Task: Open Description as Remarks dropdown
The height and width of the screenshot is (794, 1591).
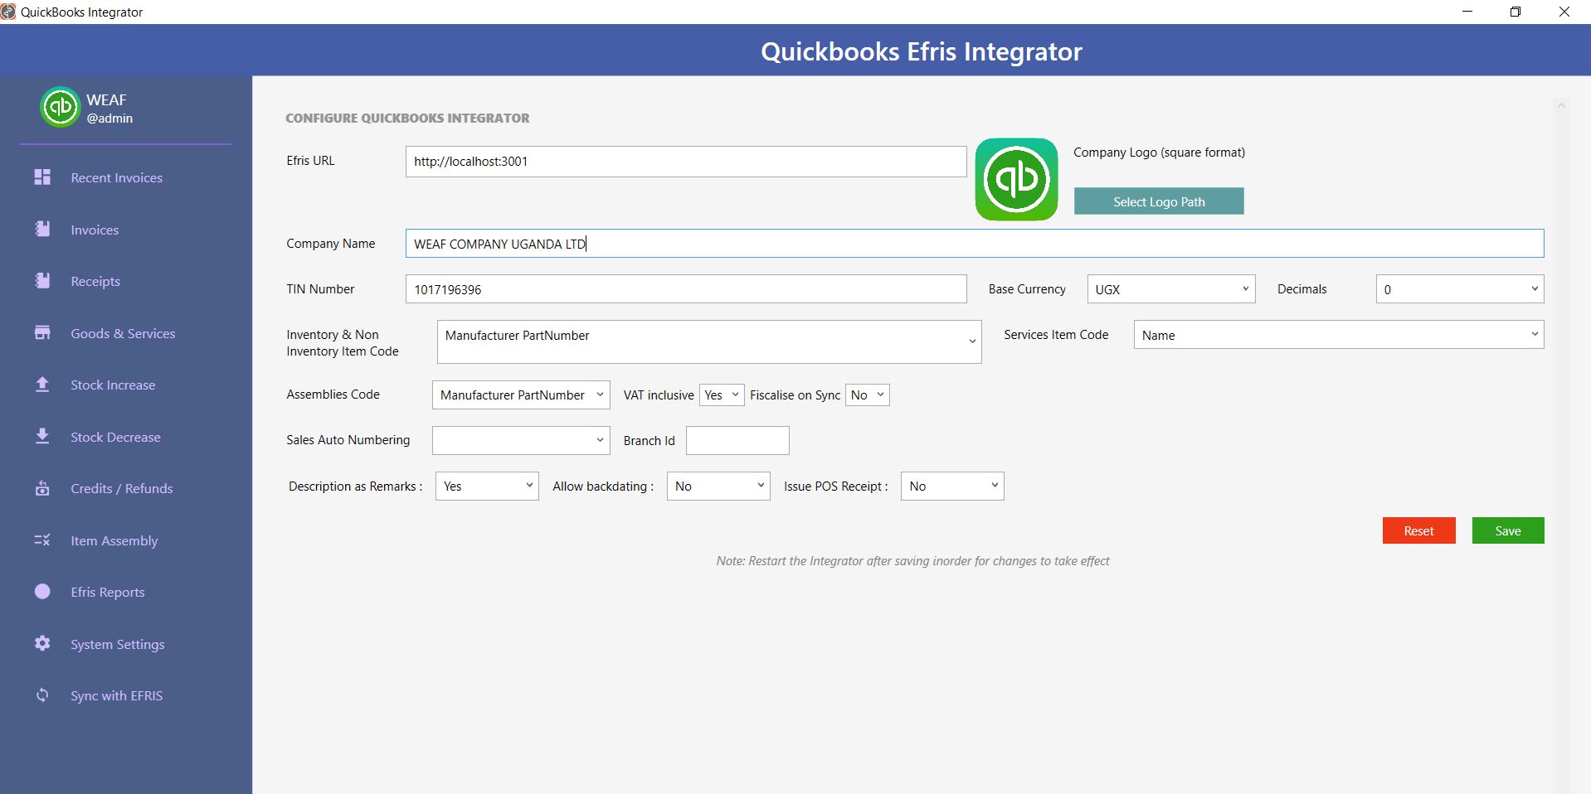Action: tap(487, 486)
